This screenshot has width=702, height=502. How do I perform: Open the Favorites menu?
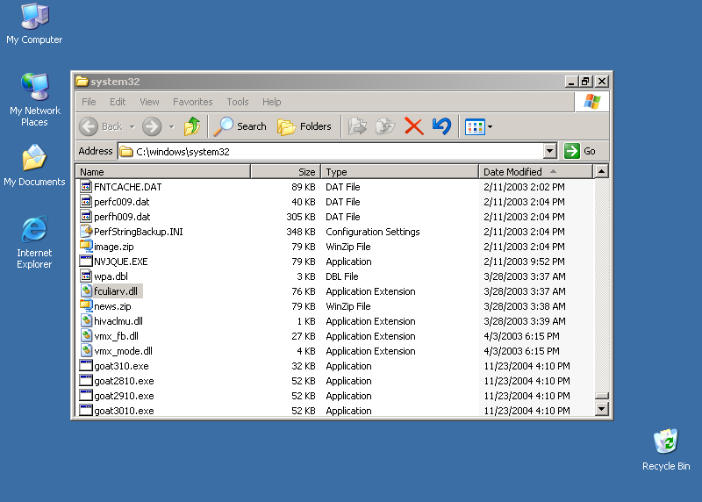tap(193, 102)
